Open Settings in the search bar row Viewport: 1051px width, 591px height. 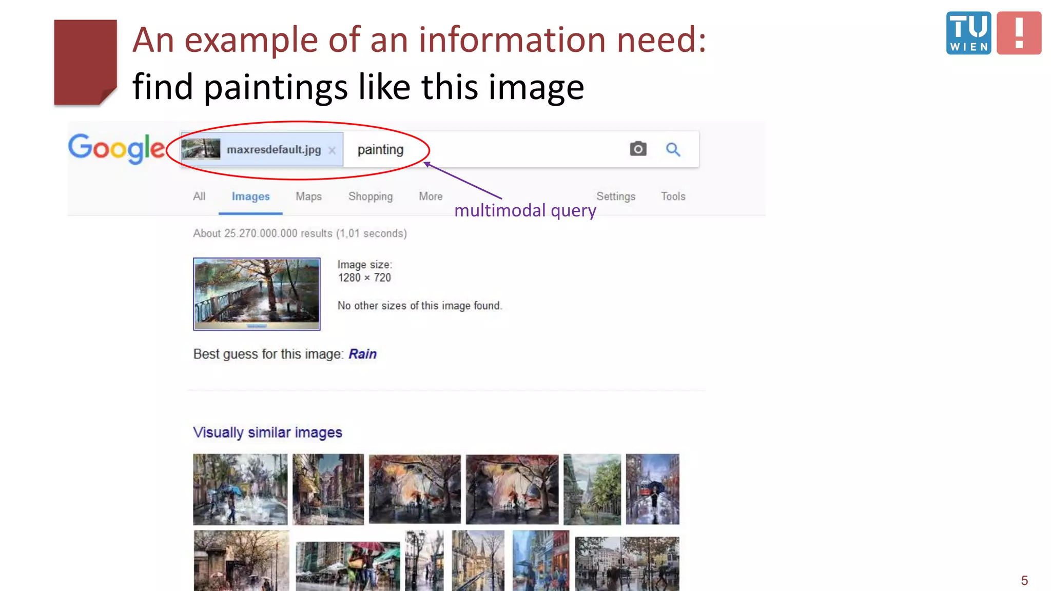[616, 196]
